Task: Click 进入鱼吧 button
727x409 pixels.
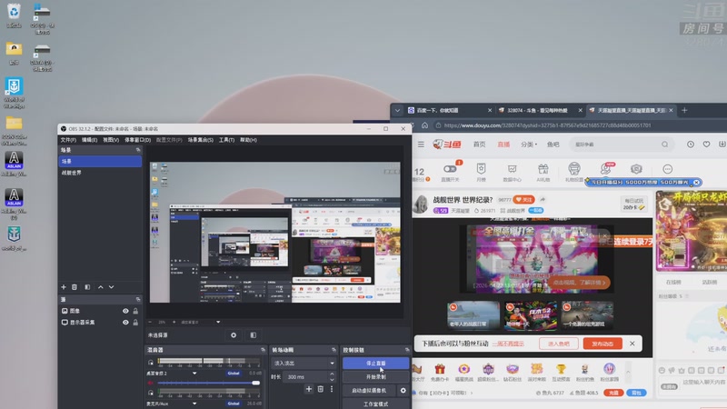Action: [559, 344]
